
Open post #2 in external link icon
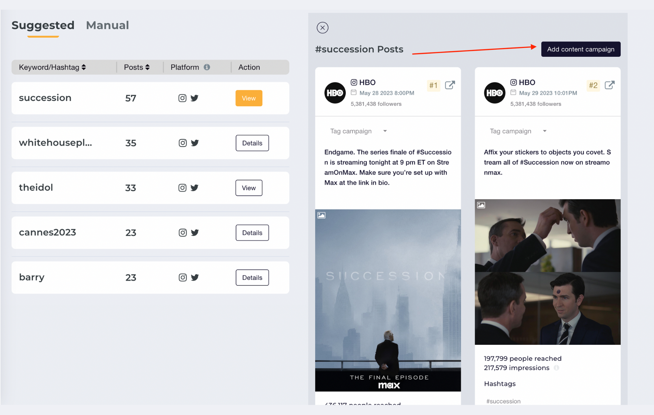tap(609, 85)
